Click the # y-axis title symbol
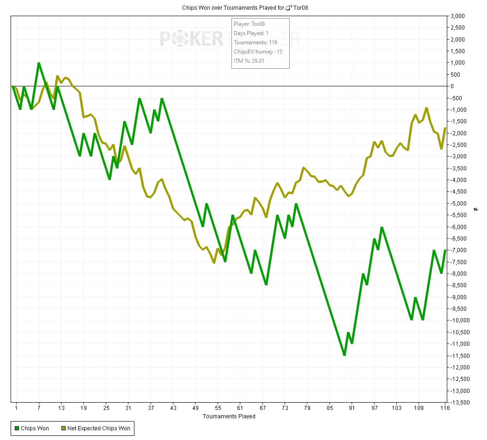 tap(475, 210)
